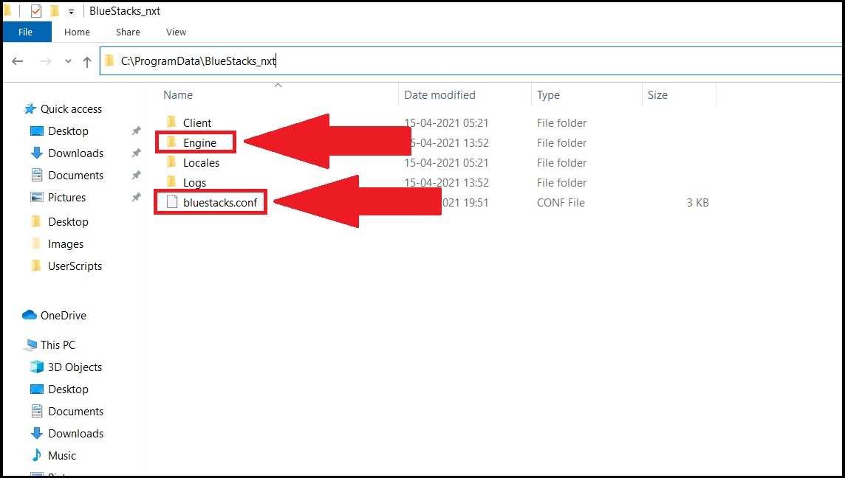Screen dimensions: 845x478
Task: Open Pictures in Quick access
Action: pos(66,198)
